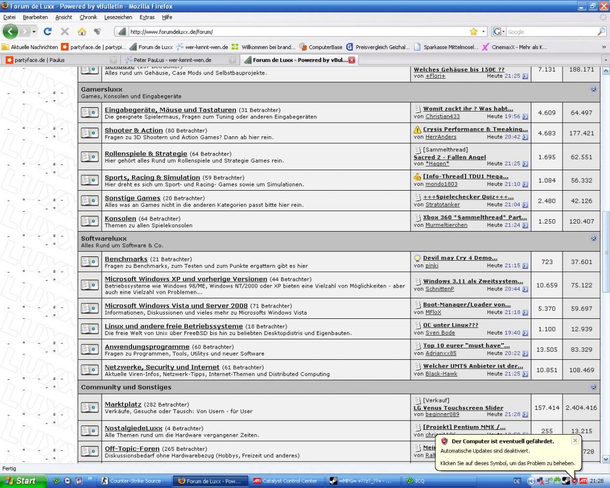
Task: Close the security warning balloon
Action: (575, 440)
